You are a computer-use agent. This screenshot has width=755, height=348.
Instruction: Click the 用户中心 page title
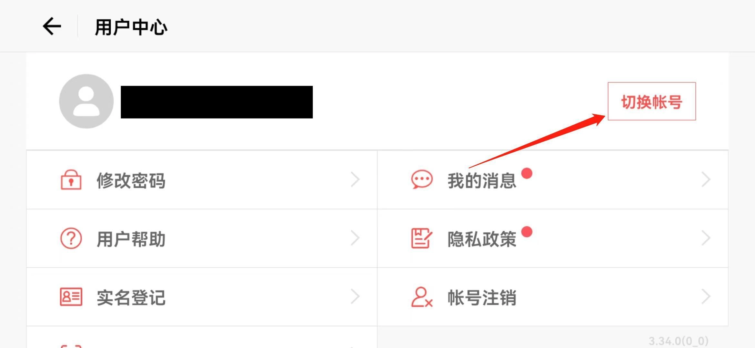131,27
